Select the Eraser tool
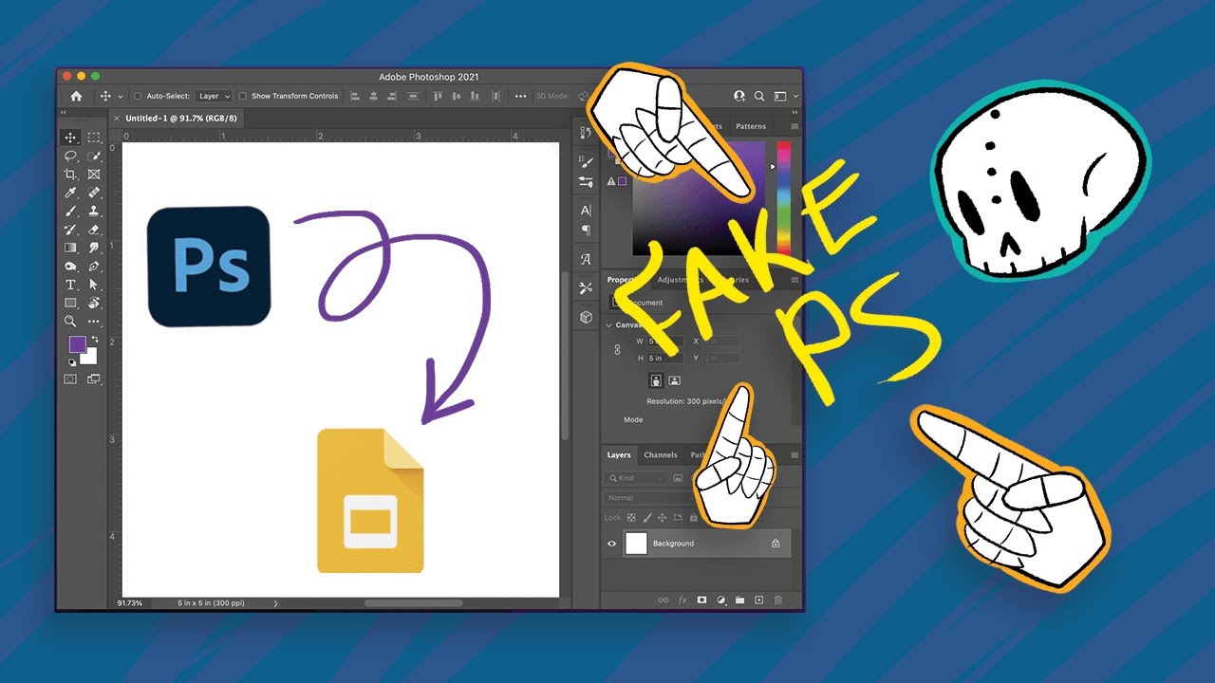1215x683 pixels. point(94,230)
